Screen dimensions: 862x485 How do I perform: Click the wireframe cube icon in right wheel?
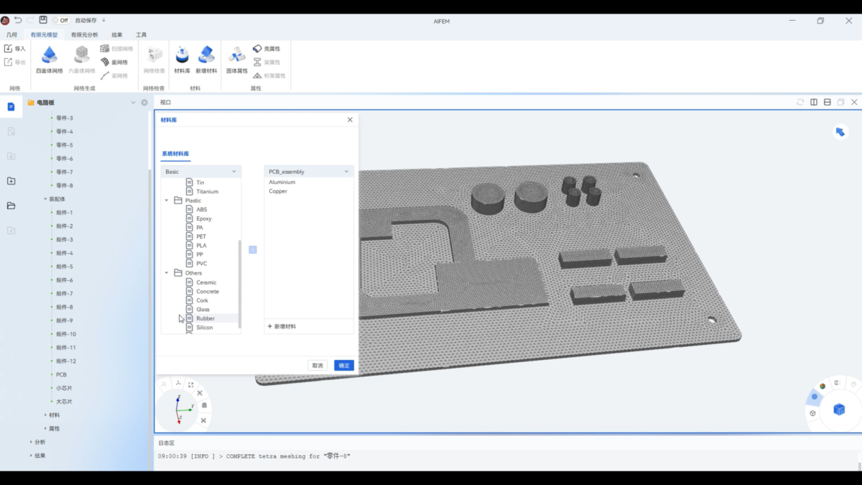click(812, 413)
